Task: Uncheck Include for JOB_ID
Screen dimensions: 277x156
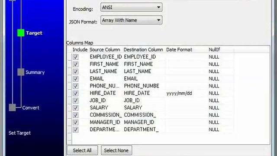Action: click(x=75, y=101)
